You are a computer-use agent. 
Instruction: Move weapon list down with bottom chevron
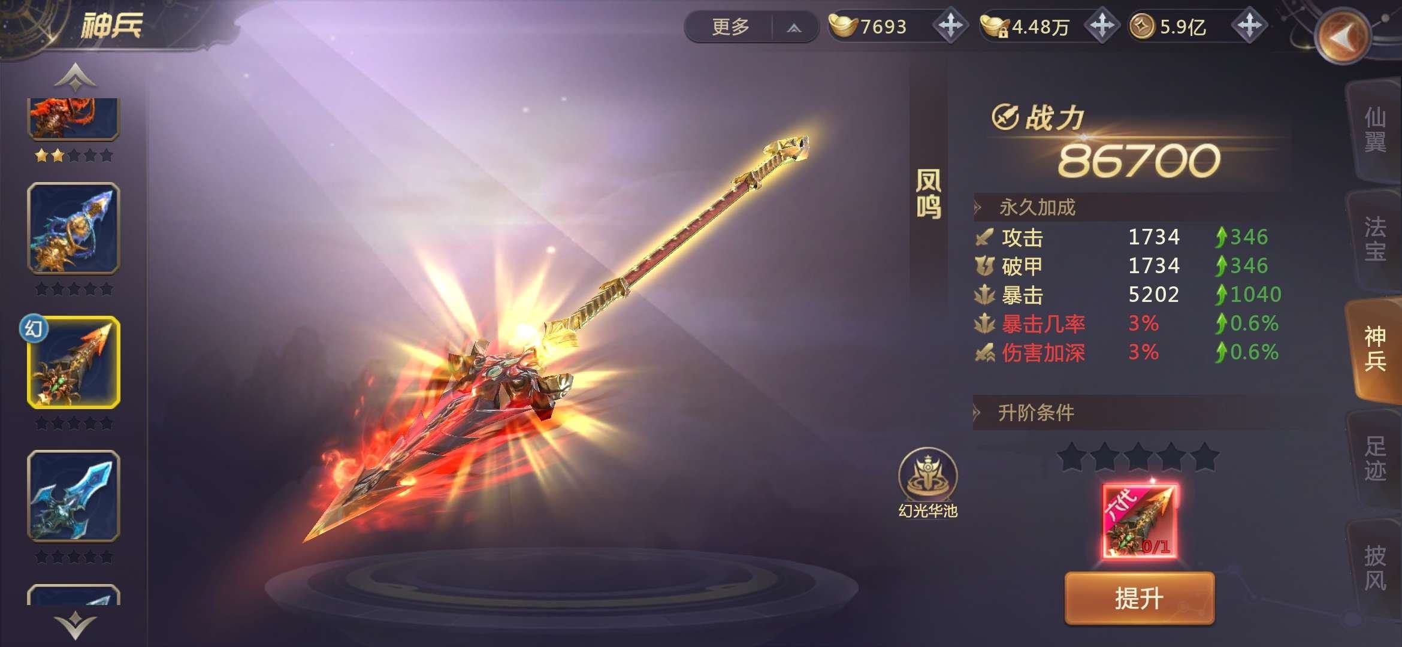tap(75, 625)
